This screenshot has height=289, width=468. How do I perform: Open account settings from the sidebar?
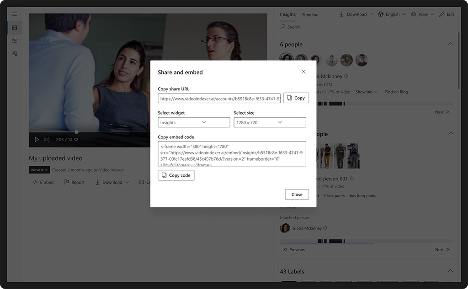click(14, 53)
